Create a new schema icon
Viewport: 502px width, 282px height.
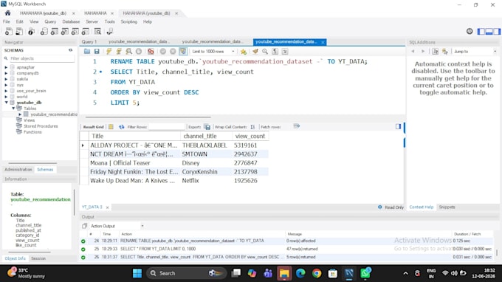pyautogui.click(x=44, y=31)
